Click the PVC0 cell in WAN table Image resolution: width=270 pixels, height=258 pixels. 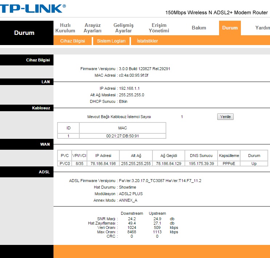[x=65, y=164]
